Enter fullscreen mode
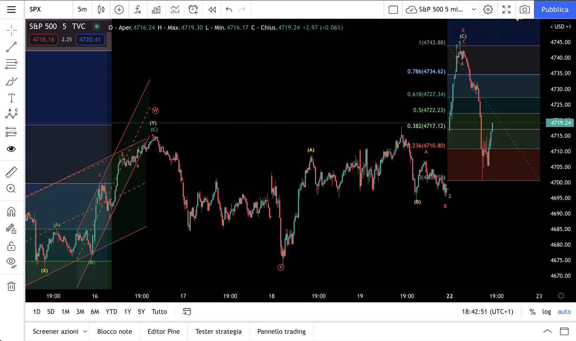 (x=506, y=9)
